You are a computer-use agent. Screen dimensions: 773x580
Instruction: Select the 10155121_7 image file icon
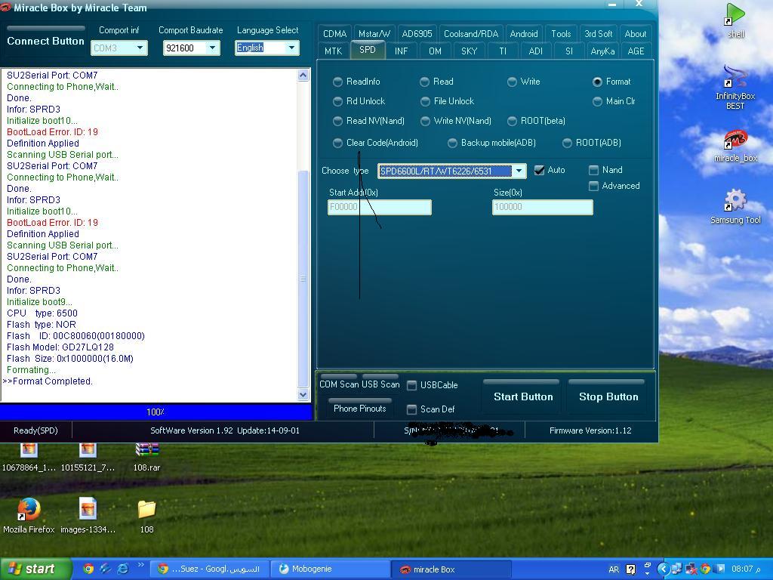(88, 457)
